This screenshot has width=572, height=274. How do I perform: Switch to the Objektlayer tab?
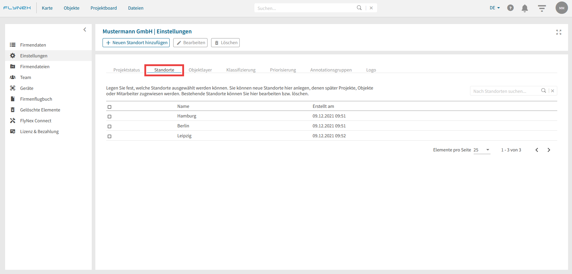tap(200, 70)
